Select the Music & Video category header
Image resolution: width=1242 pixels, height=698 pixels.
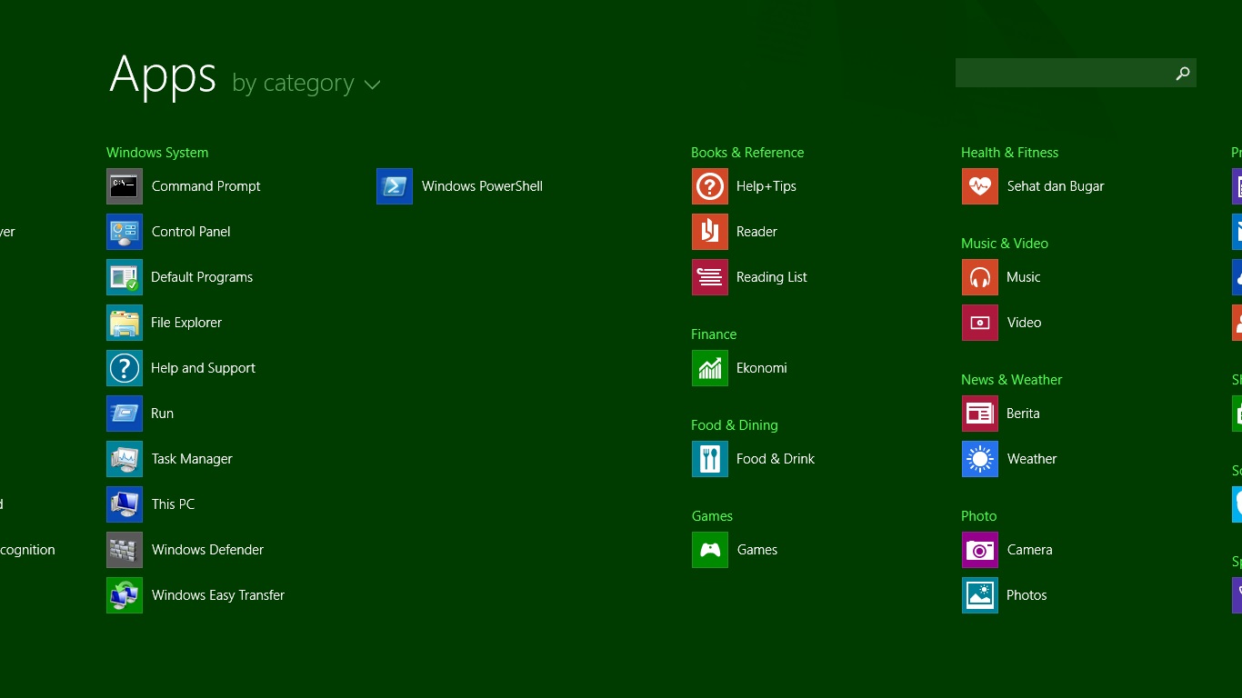(1005, 244)
